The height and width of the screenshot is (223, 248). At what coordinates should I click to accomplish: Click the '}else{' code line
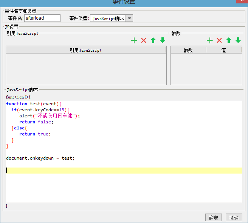[19, 128]
